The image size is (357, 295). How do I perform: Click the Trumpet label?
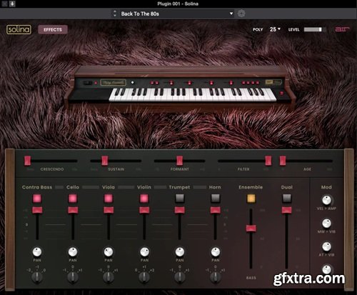pos(179,187)
